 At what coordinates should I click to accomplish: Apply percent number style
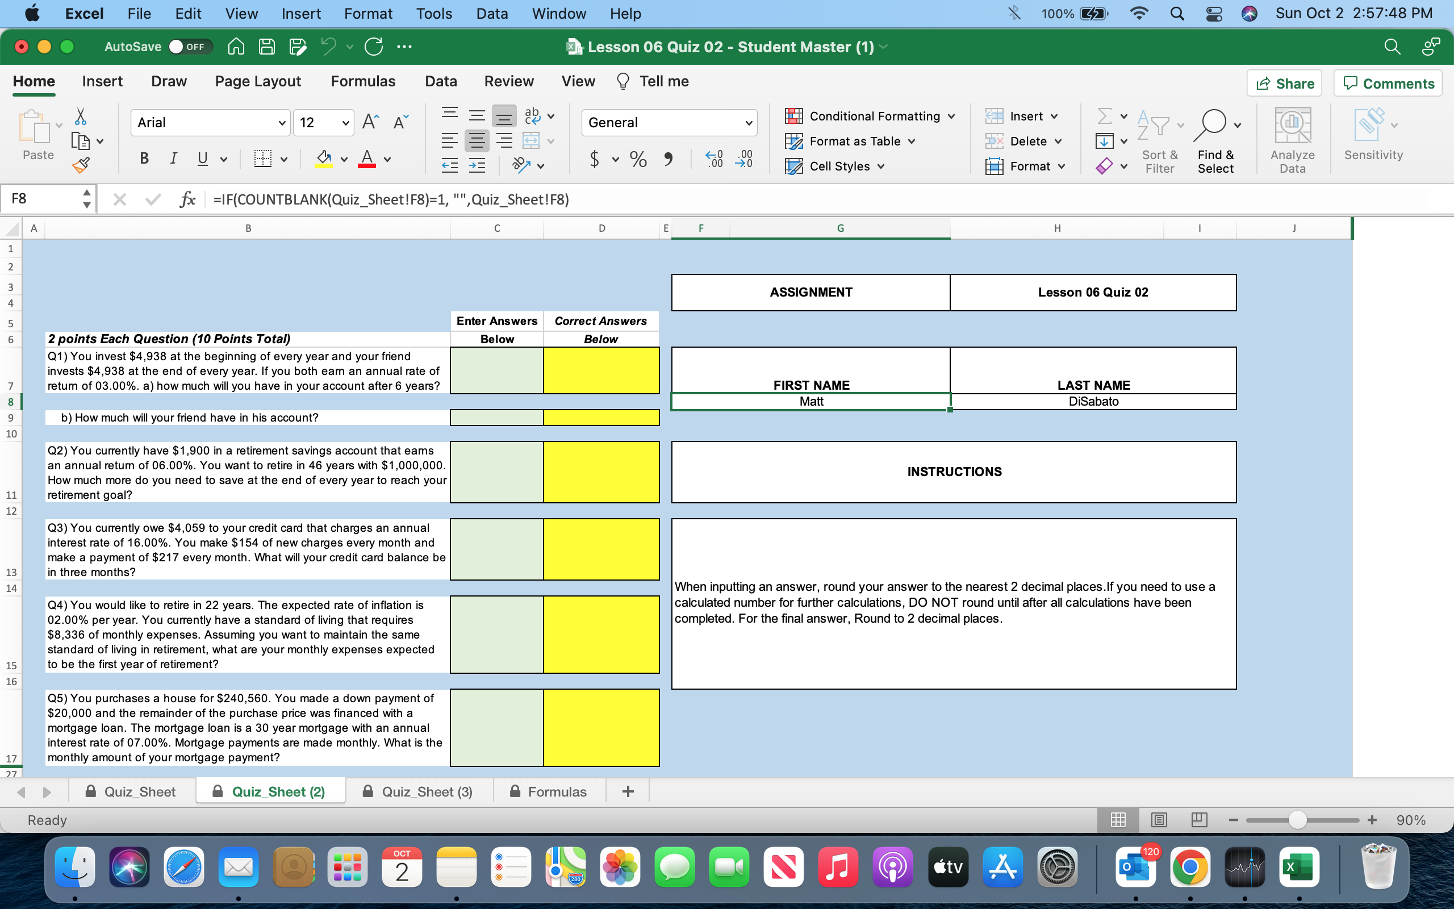637,159
